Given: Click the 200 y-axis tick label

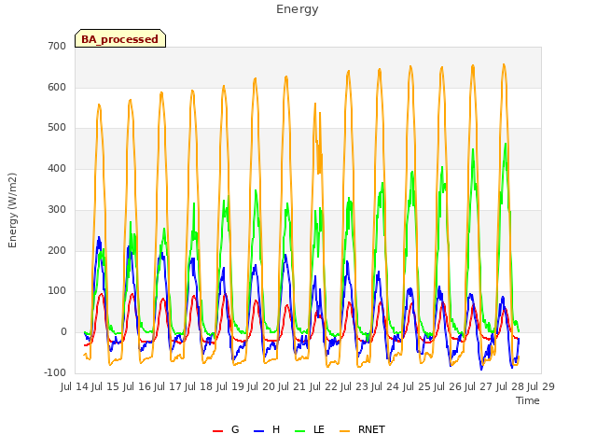Looking at the screenshot, I should pos(57,251).
